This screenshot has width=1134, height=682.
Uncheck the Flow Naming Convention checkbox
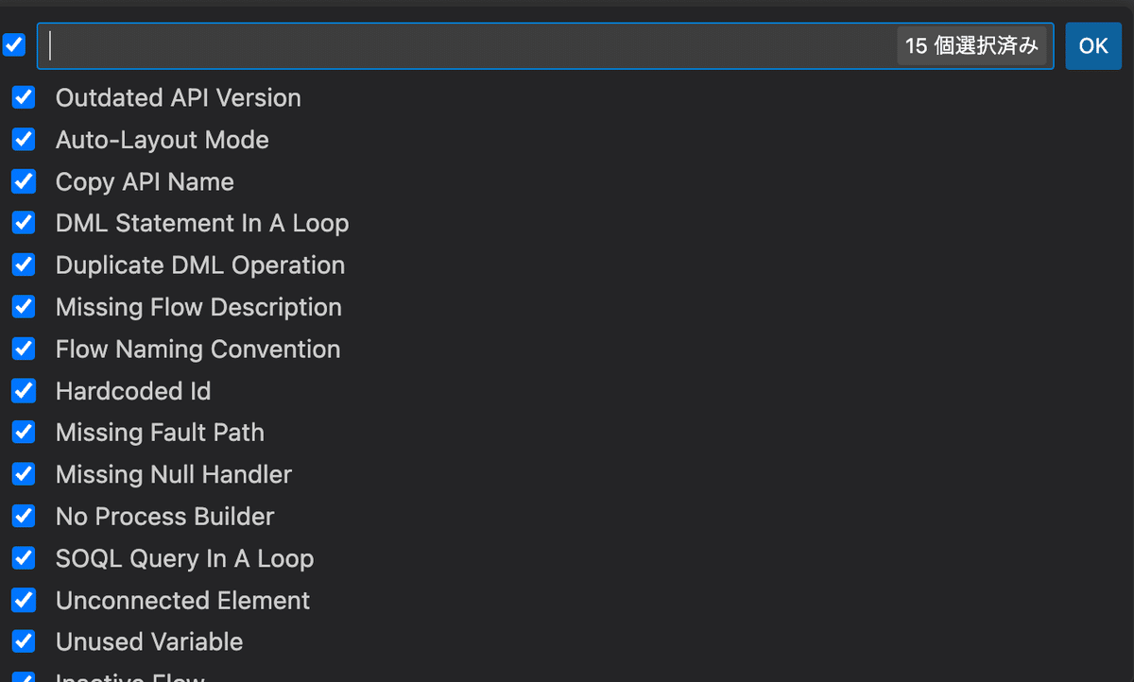click(x=23, y=349)
